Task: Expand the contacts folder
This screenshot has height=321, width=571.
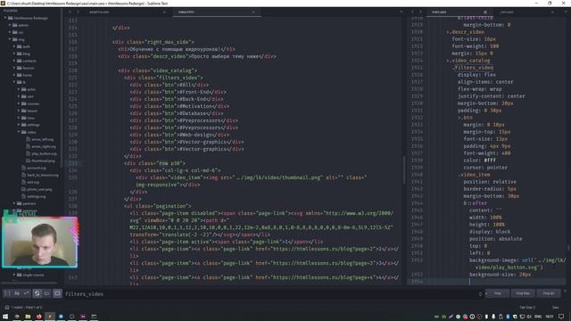Action: [14, 61]
